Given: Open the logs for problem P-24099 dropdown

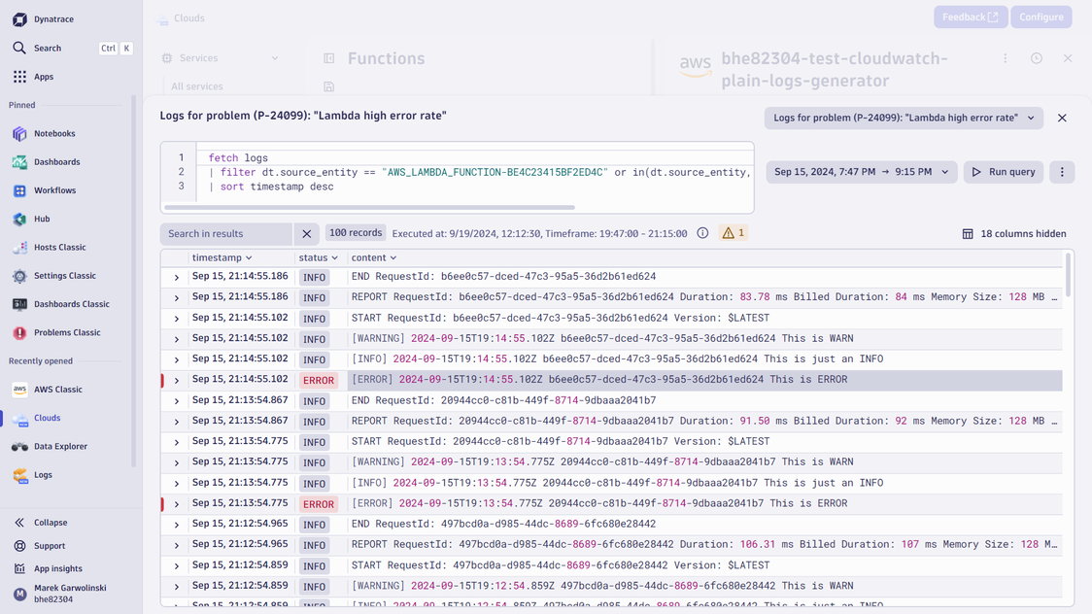Looking at the screenshot, I should 903,119.
